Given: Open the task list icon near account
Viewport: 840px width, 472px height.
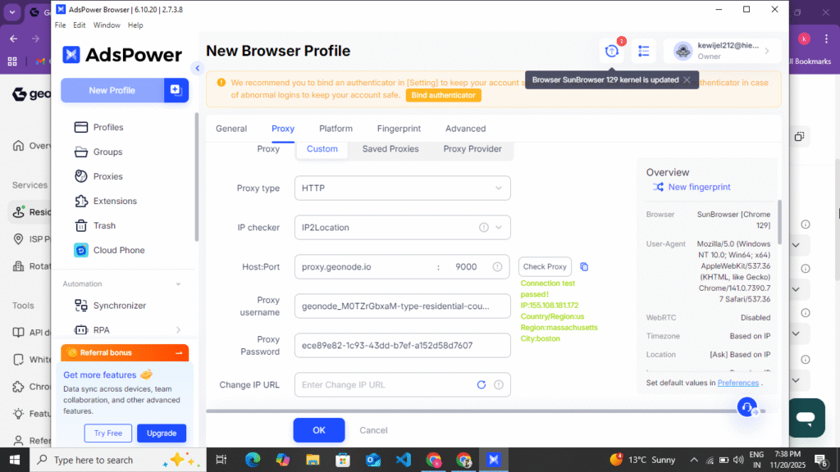Looking at the screenshot, I should tap(644, 51).
